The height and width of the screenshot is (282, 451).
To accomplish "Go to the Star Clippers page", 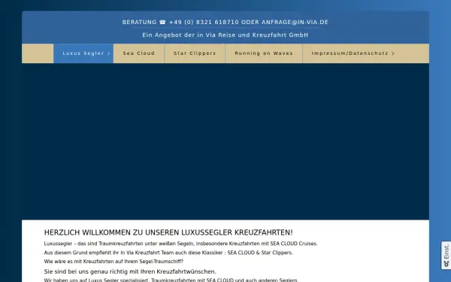I will pos(195,53).
